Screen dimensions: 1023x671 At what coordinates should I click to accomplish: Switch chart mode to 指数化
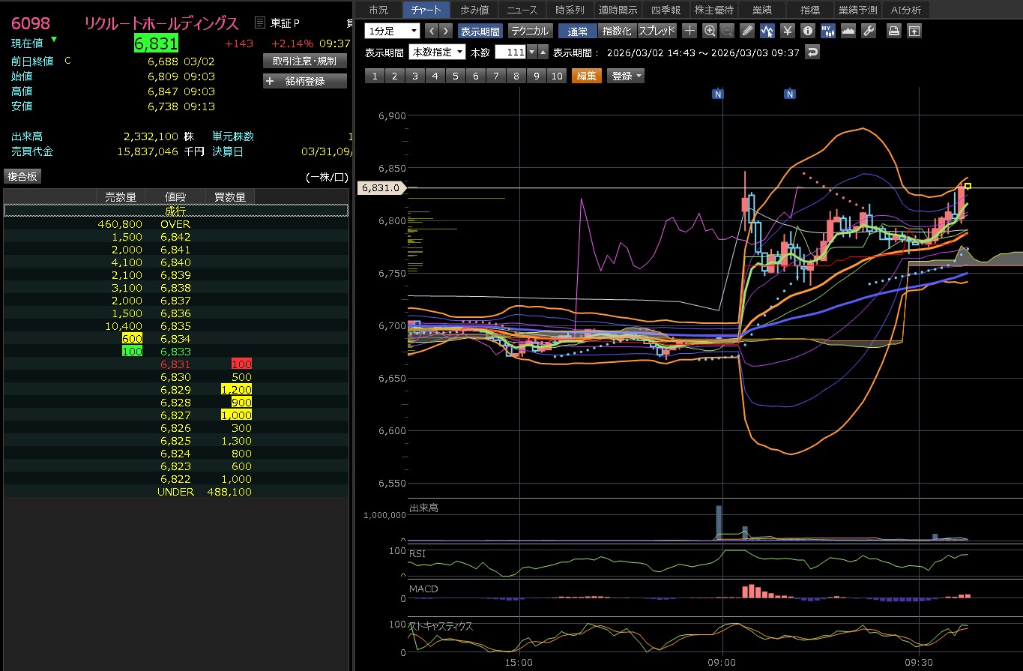coord(617,31)
